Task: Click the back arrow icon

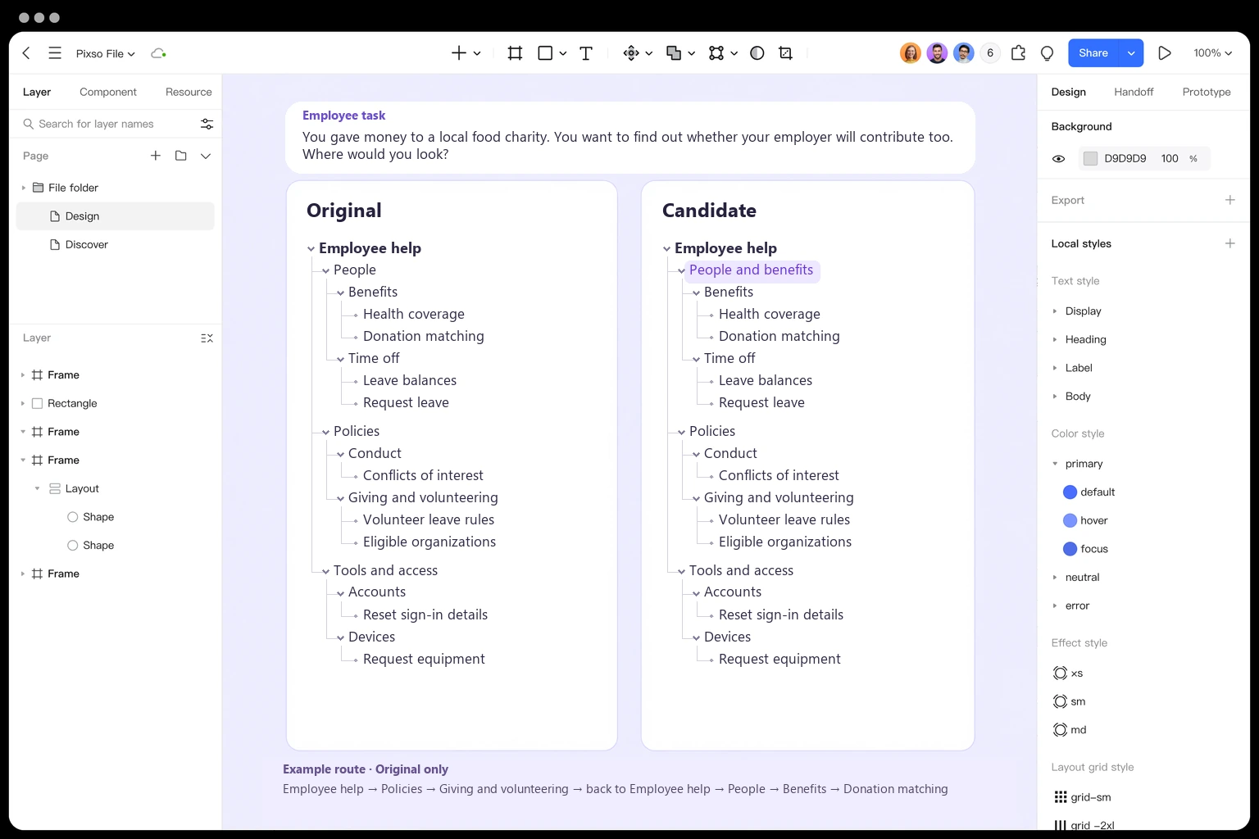Action: coord(26,53)
